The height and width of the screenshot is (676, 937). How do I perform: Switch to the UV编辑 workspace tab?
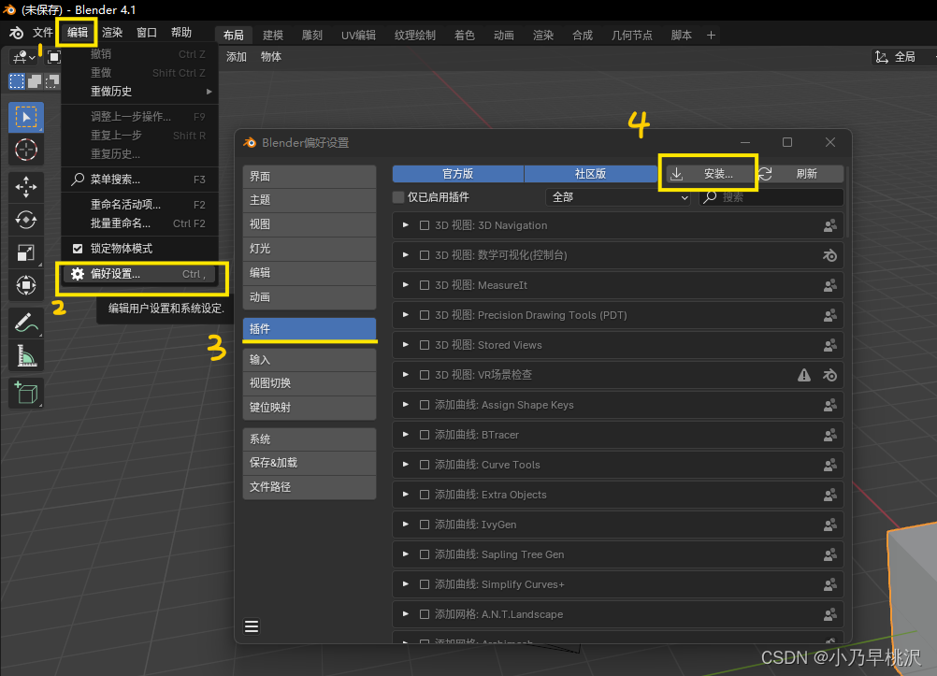pyautogui.click(x=358, y=36)
